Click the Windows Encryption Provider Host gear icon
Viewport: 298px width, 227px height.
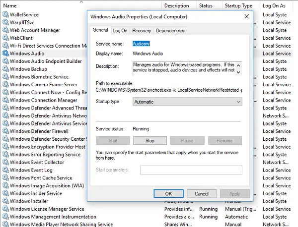pyautogui.click(x=5, y=147)
